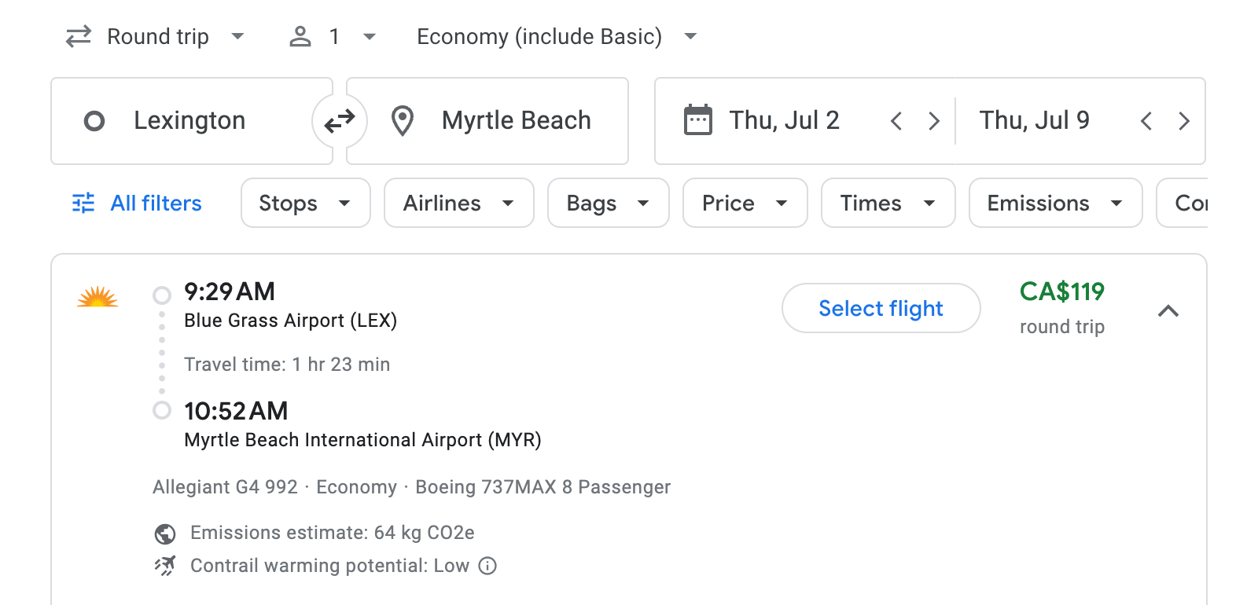Advance departure date with forward chevron
1258x605 pixels.
(934, 120)
